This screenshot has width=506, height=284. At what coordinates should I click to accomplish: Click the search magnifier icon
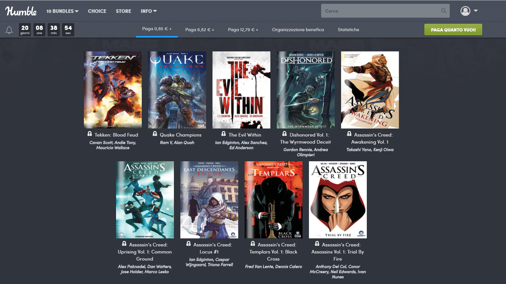(x=444, y=11)
